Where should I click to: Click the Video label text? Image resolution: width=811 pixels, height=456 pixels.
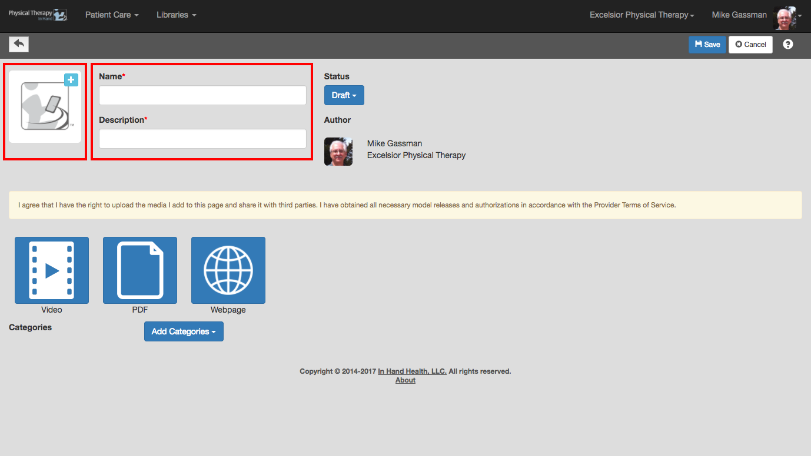(x=52, y=310)
